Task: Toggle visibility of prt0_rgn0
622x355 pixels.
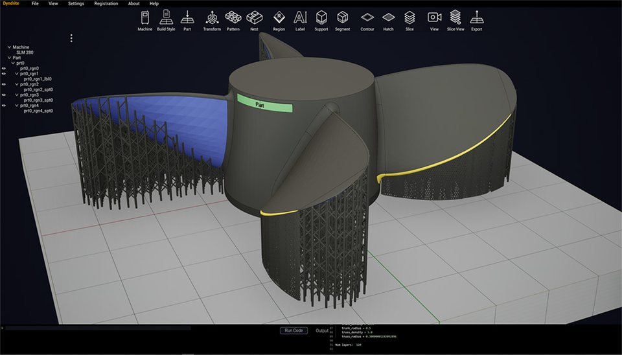Action: tap(4, 68)
